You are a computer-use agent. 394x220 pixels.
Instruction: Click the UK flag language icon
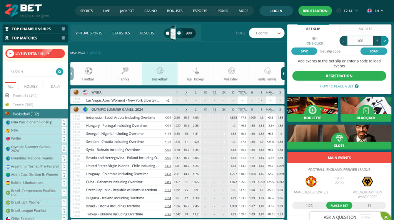(369, 11)
